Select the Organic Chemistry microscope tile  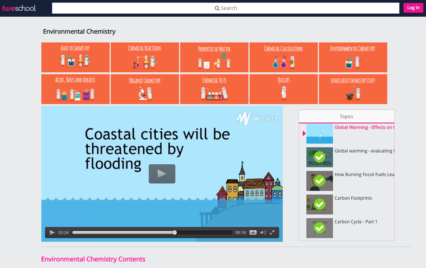point(144,89)
